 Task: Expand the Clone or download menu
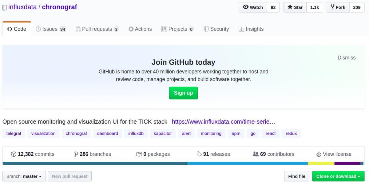[x=338, y=176]
